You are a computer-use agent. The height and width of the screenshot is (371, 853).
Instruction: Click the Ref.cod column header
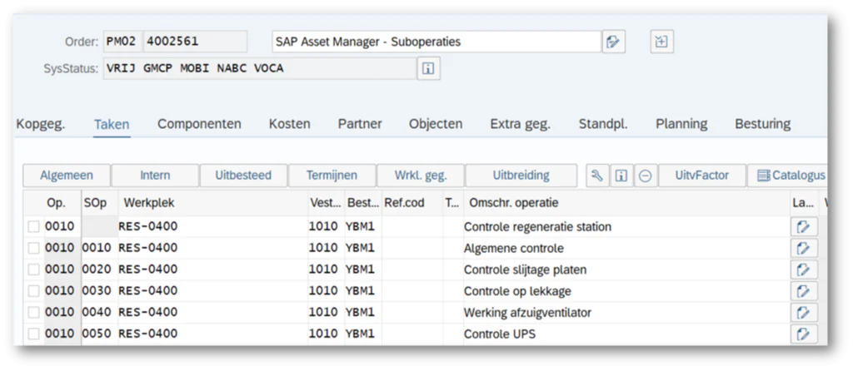coord(412,203)
